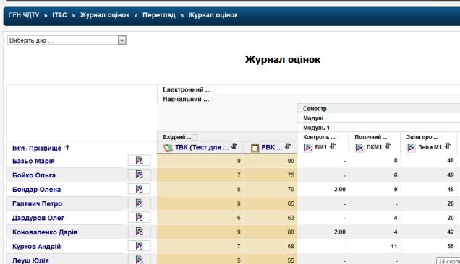This screenshot has height=264, width=460.
Task: Click the ascending arrow next to Прізвище
Action: pyautogui.click(x=67, y=148)
